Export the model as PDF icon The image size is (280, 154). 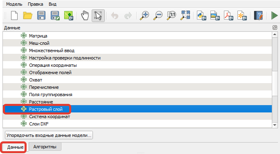[228, 15]
